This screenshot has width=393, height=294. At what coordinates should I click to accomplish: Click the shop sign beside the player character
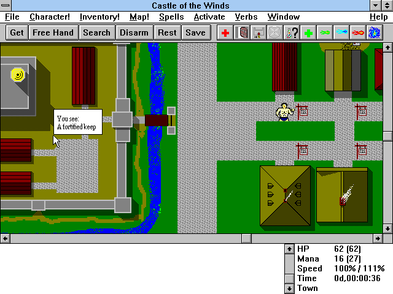click(302, 111)
